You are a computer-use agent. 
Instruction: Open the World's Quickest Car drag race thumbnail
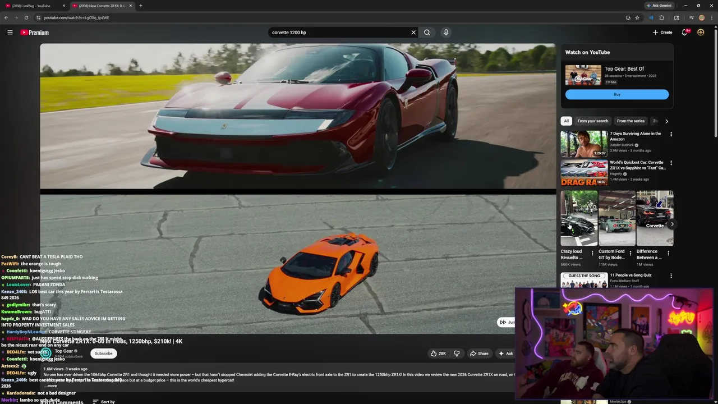tap(584, 173)
